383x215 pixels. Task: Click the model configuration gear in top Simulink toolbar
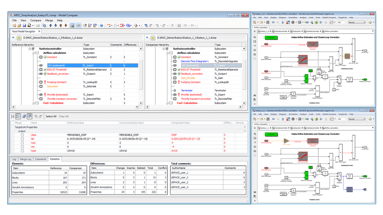[293, 22]
